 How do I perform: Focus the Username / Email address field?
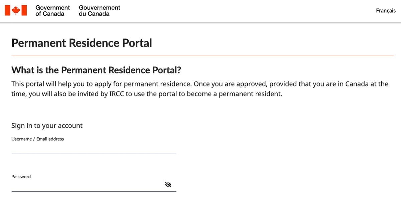point(94,149)
